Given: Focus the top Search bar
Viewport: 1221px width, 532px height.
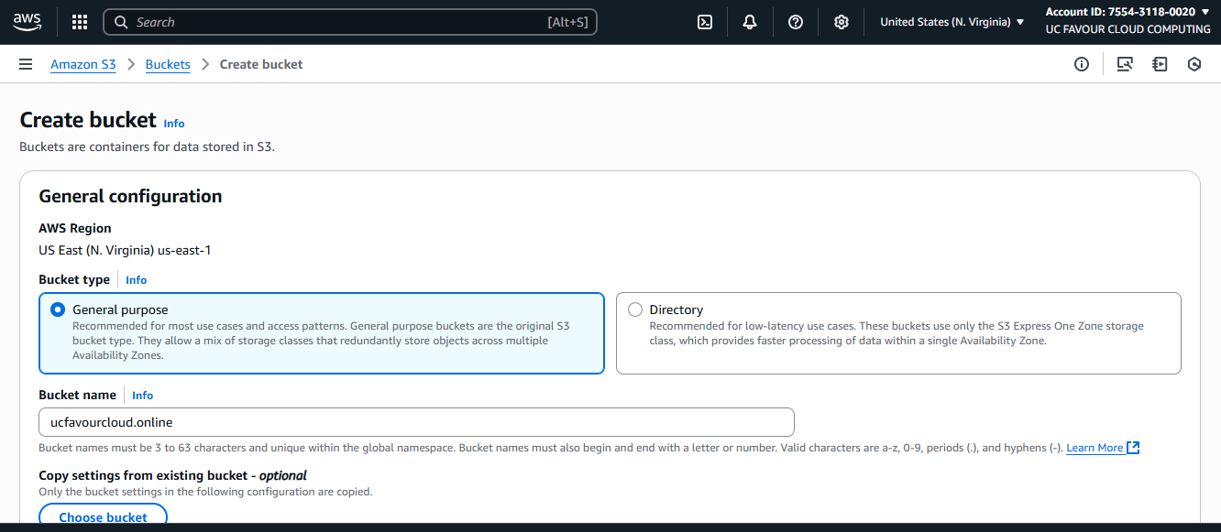Looking at the screenshot, I should tap(350, 22).
